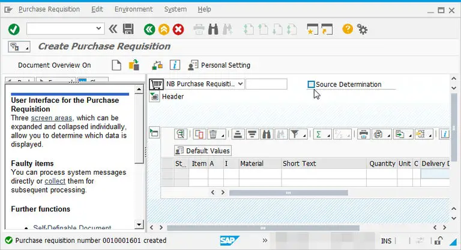Open the Edit menu
This screenshot has height=250, width=461.
97,10
